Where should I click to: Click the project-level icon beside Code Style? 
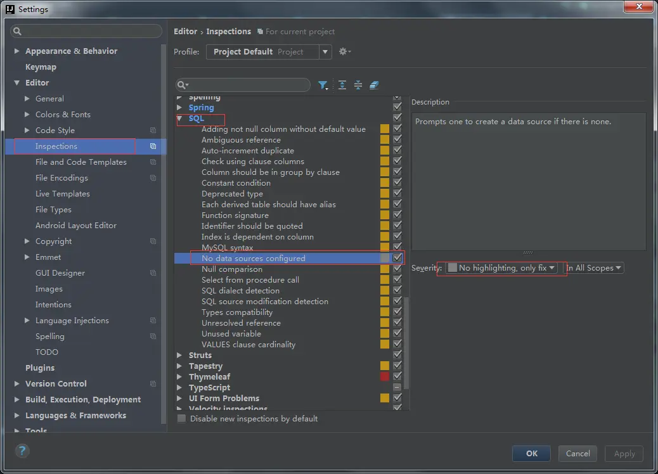pos(153,131)
